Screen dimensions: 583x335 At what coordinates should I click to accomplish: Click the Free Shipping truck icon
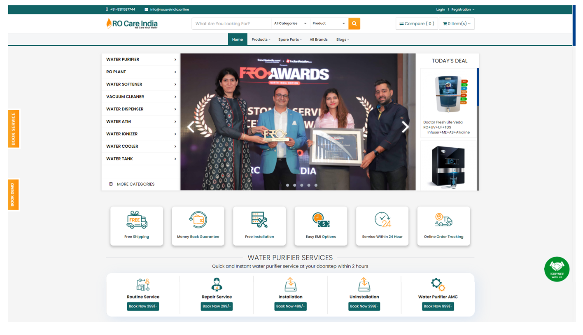pos(137,220)
